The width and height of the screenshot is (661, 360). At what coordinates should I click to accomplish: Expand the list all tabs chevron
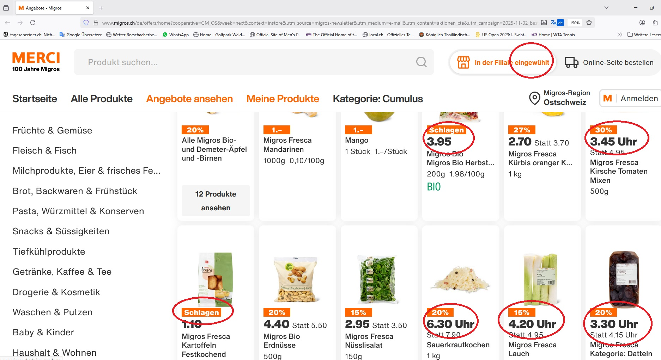click(x=606, y=8)
